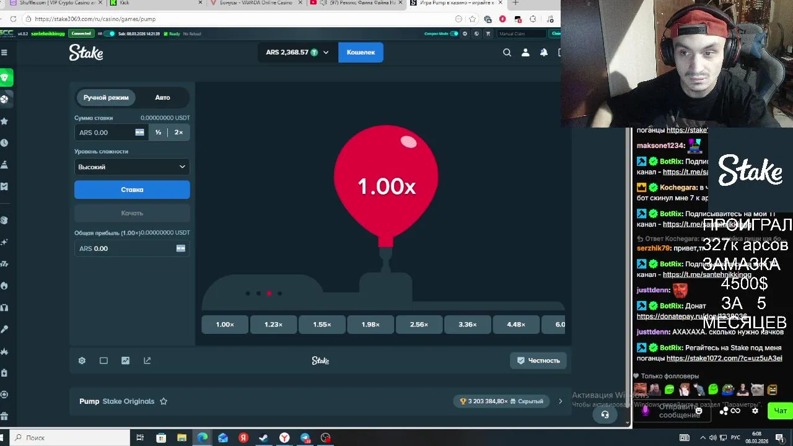Open Windows Task View on taskbar
The image size is (793, 446).
[140, 438]
